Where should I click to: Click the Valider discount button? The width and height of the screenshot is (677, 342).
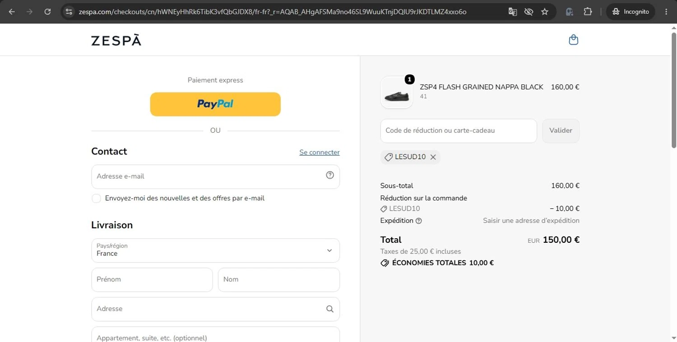pos(561,131)
